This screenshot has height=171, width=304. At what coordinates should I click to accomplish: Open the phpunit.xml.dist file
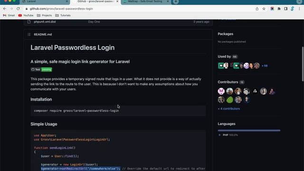point(45,22)
